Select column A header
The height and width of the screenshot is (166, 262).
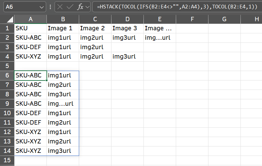point(31,19)
